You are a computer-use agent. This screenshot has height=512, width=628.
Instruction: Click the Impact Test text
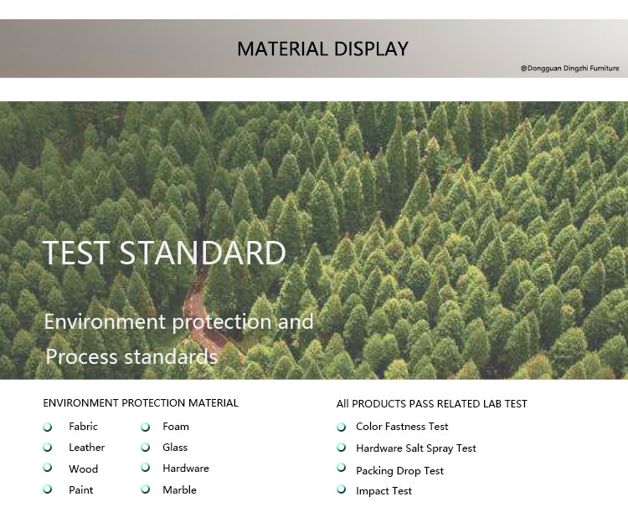point(383,491)
